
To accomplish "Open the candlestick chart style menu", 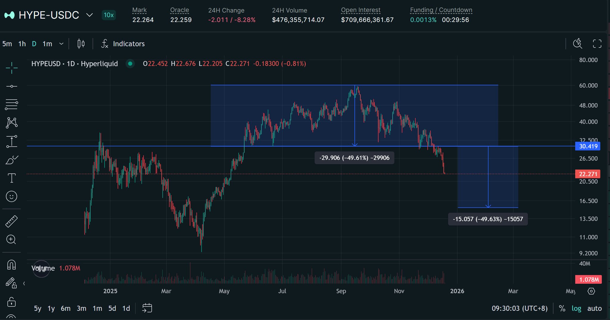I will 81,44.
